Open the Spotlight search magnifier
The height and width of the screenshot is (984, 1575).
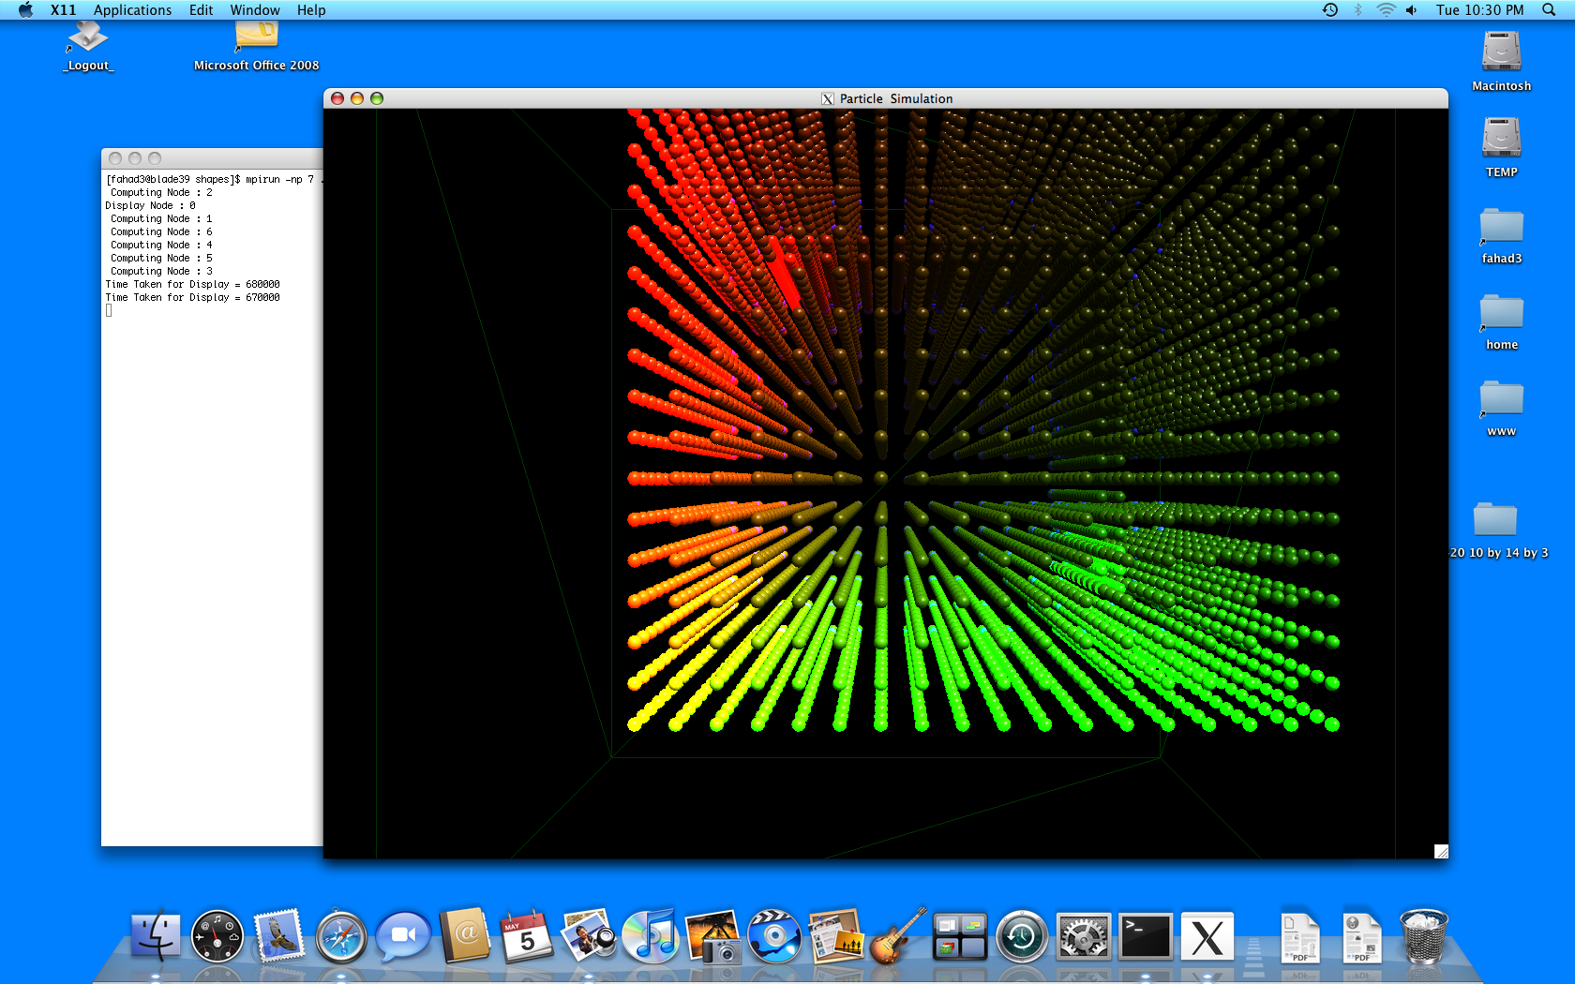click(1549, 10)
